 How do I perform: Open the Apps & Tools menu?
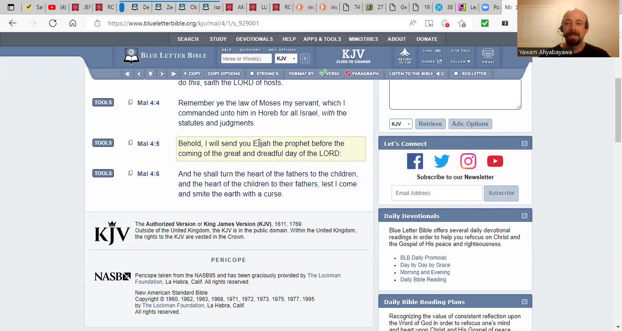(x=322, y=39)
